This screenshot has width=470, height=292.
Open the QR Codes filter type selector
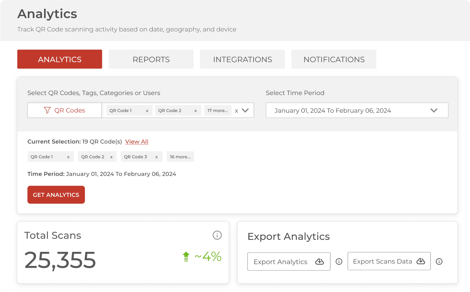click(x=65, y=110)
